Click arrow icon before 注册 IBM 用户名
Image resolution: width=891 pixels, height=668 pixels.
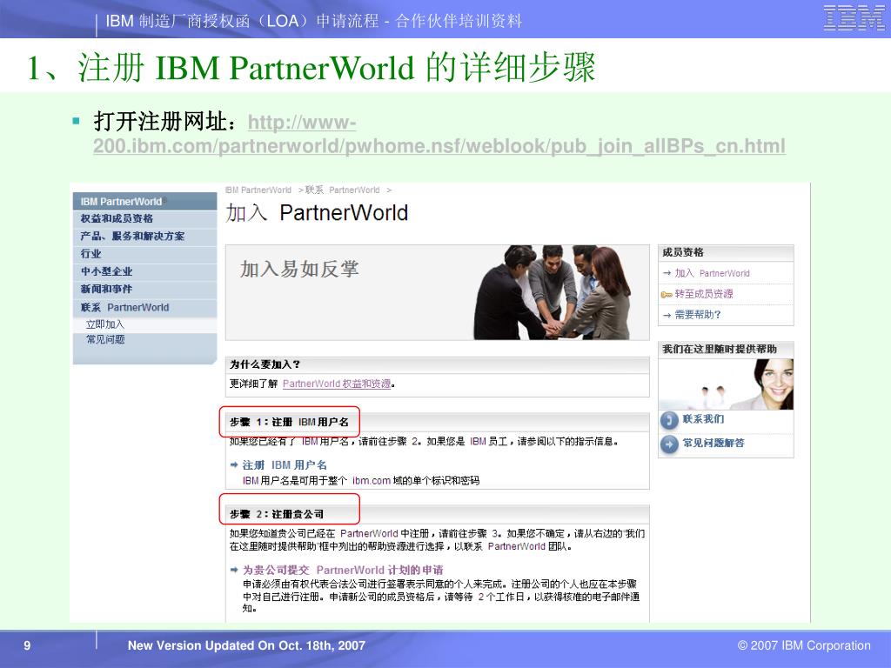(x=233, y=464)
